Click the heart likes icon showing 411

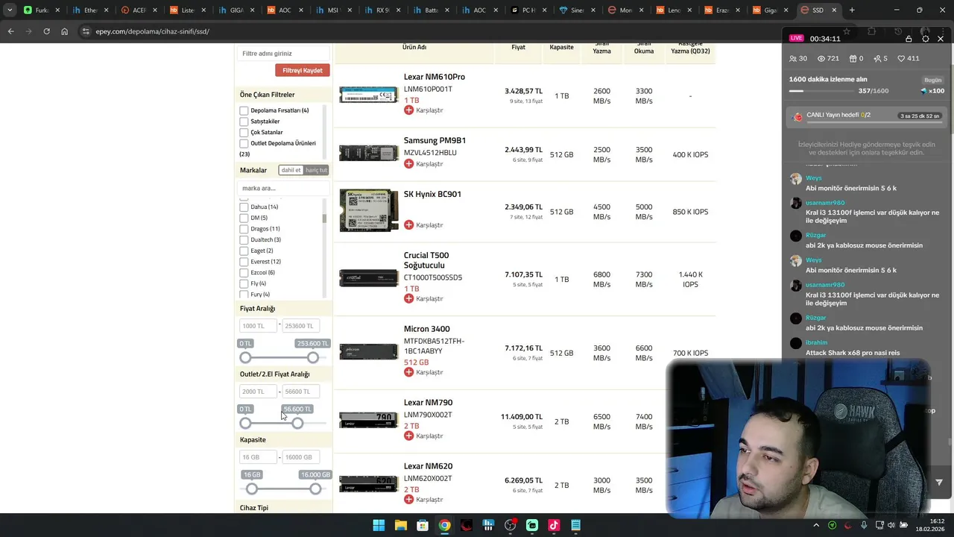click(x=900, y=58)
